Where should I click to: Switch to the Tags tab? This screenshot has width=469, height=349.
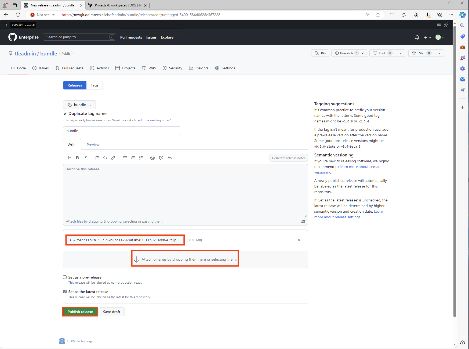(x=94, y=85)
